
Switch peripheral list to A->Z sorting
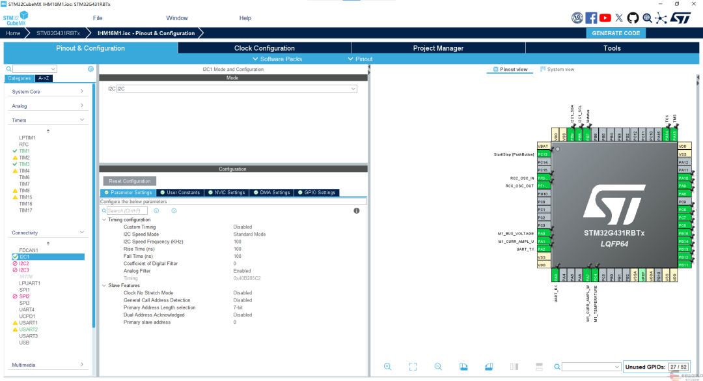(44, 78)
